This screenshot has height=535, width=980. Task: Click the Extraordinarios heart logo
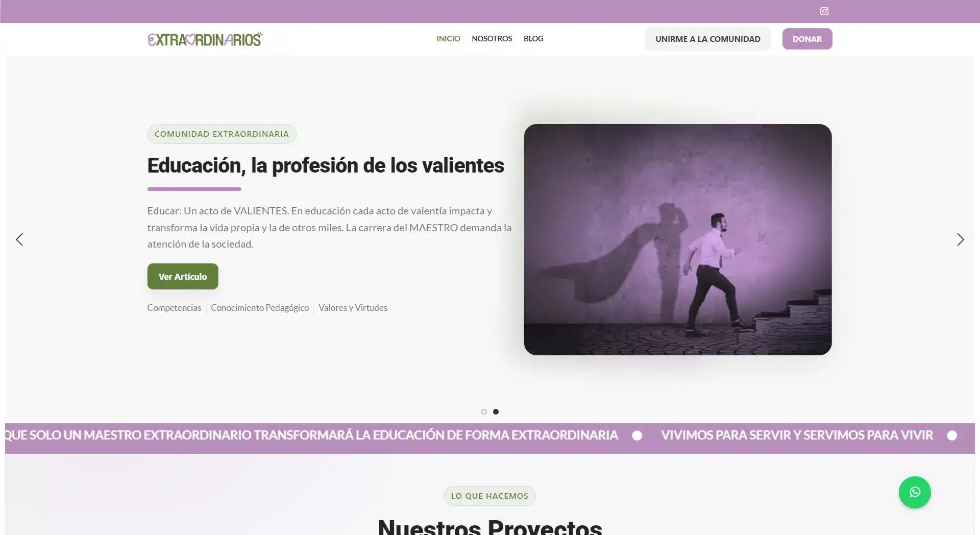205,38
